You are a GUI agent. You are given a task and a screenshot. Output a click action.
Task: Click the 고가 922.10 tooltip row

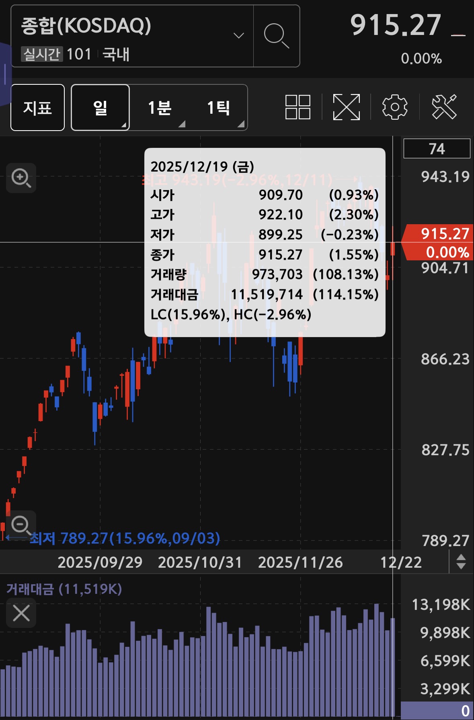[x=265, y=215]
